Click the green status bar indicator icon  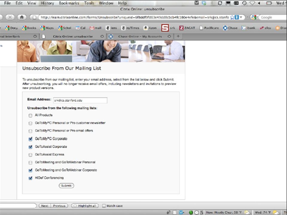pyautogui.click(x=191, y=212)
